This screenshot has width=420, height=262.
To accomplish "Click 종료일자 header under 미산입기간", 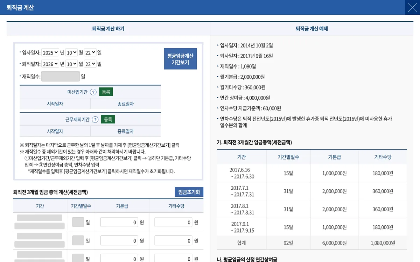I will pos(126,104).
